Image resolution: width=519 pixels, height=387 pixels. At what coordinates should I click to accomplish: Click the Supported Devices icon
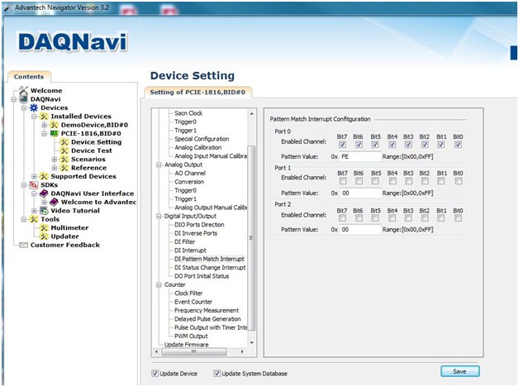(x=44, y=176)
